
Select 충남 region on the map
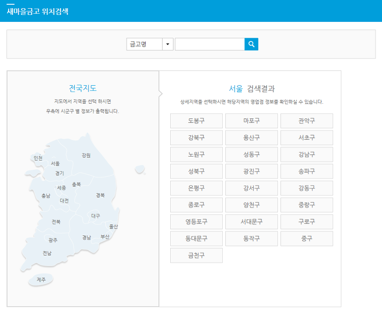coord(45,195)
